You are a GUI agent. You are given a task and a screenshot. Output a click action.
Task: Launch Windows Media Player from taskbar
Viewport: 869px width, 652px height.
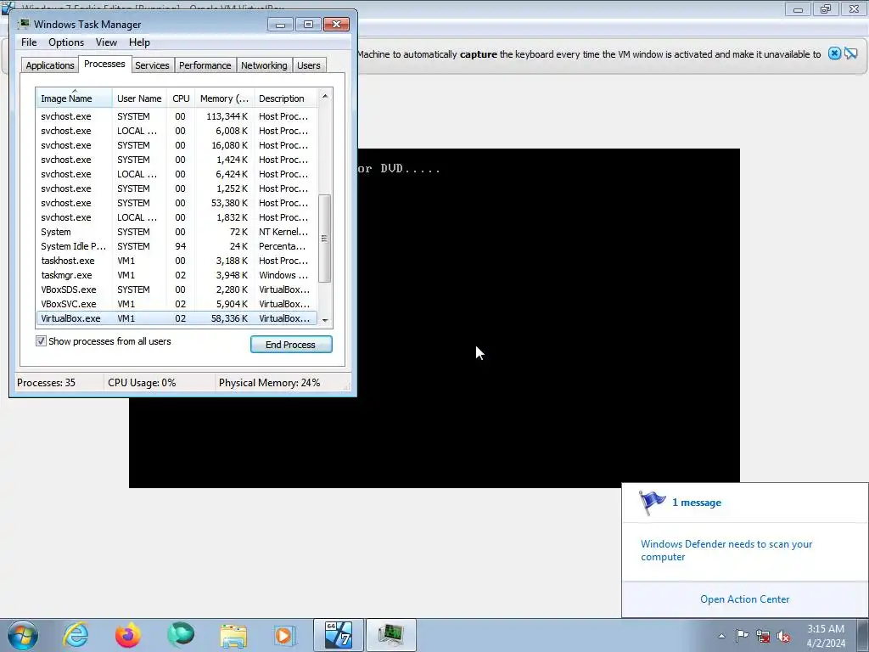(x=285, y=635)
